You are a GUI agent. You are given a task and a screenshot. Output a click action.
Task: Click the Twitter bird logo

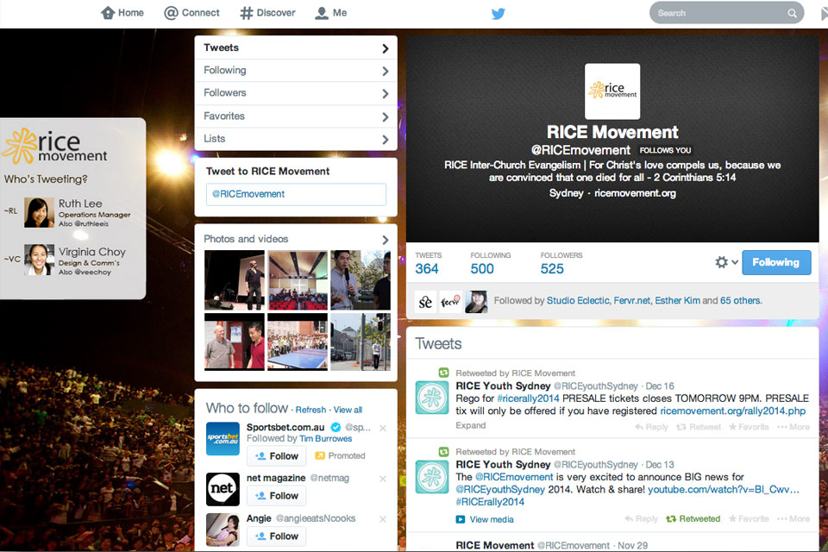coord(498,13)
